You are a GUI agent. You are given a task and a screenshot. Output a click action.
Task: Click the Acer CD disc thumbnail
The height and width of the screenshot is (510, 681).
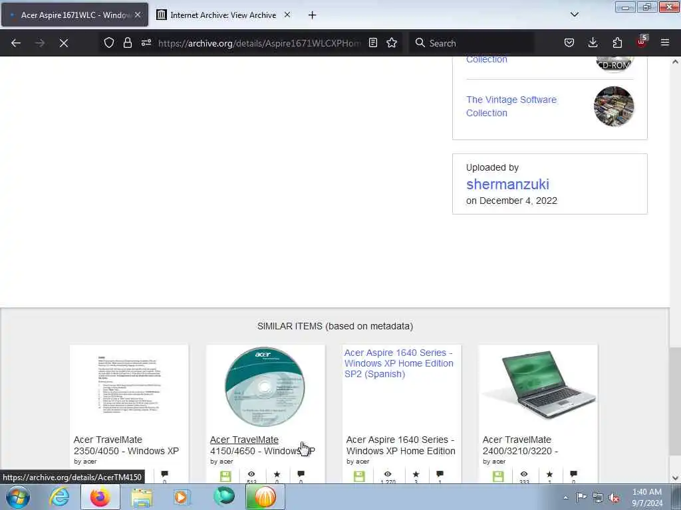coord(265,386)
